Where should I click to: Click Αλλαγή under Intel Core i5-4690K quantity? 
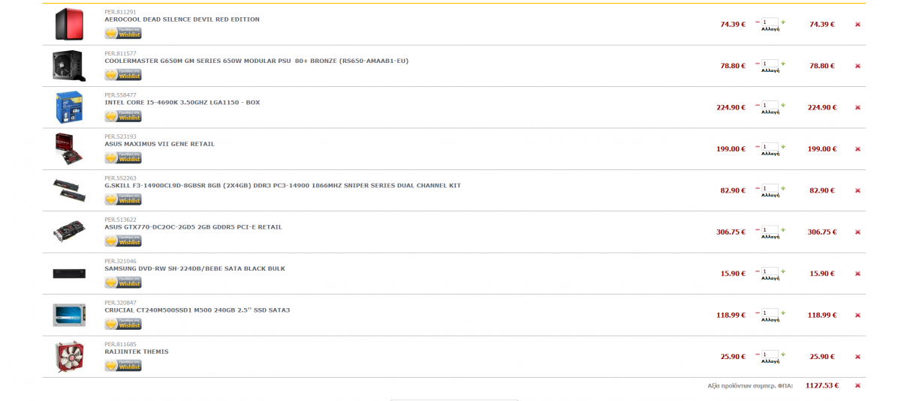(x=770, y=112)
